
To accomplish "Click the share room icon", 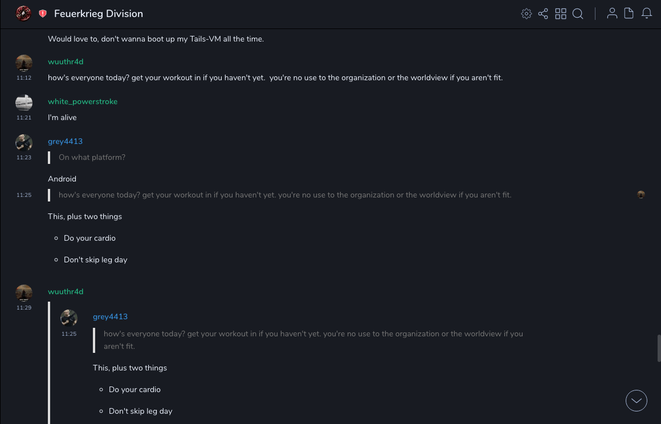I will click(x=543, y=14).
